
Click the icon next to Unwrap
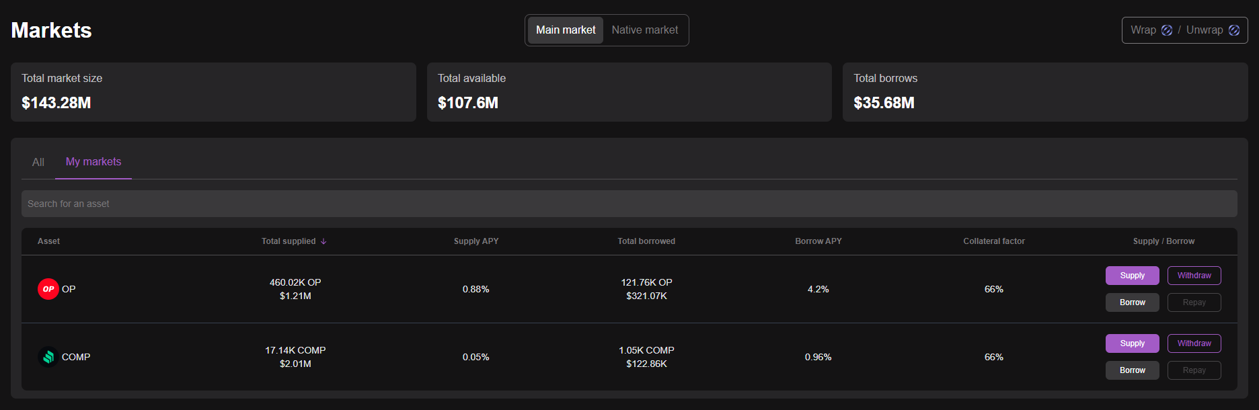tap(1234, 30)
